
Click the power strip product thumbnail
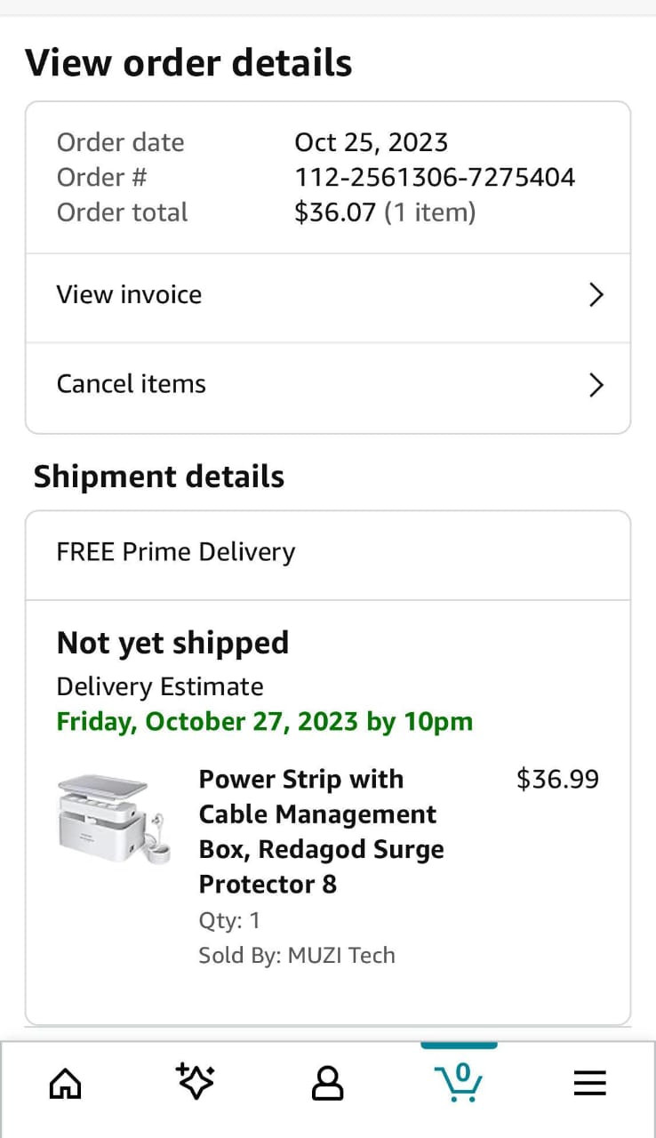(x=113, y=819)
